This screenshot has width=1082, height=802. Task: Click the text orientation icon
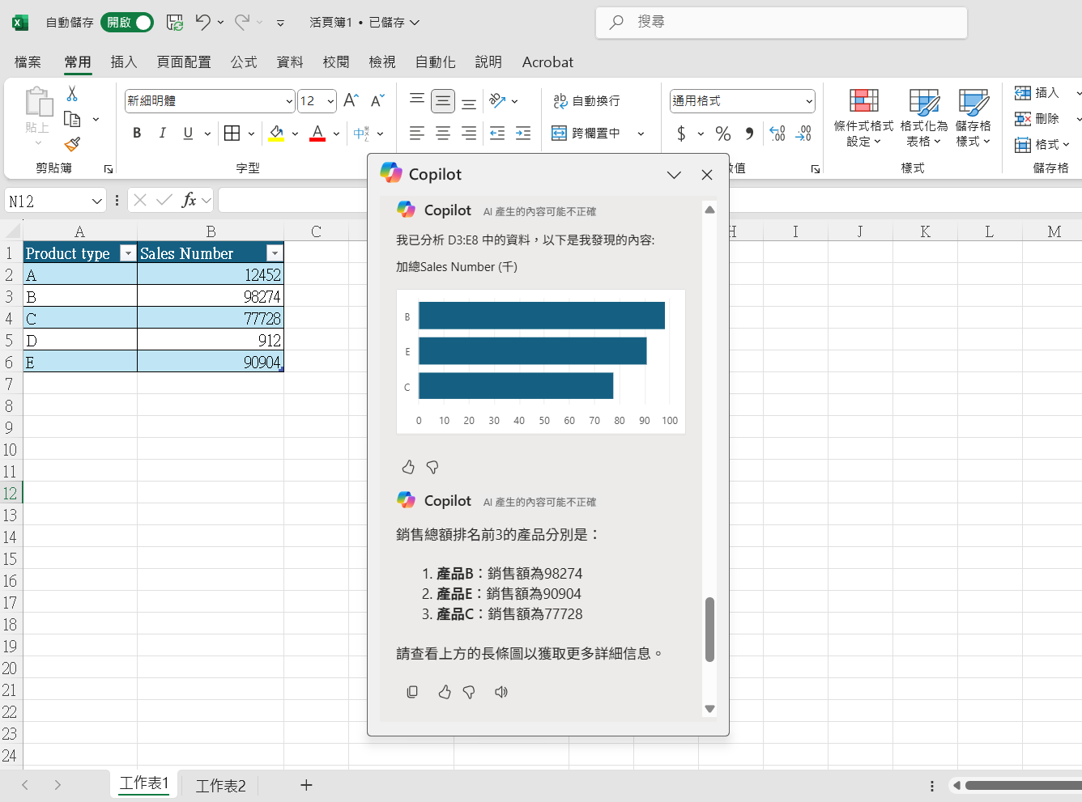(x=497, y=100)
